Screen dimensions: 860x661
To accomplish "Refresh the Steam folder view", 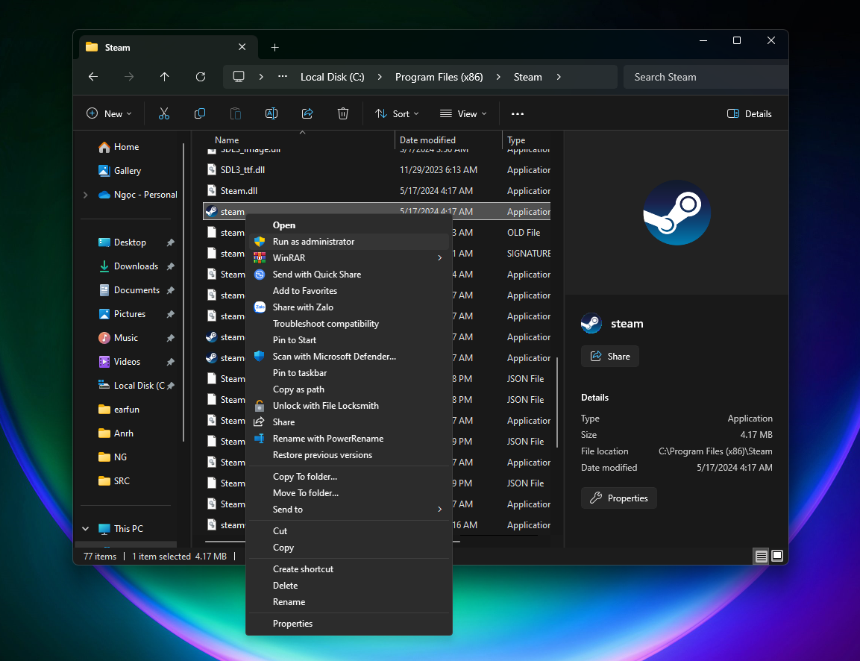I will (x=201, y=77).
